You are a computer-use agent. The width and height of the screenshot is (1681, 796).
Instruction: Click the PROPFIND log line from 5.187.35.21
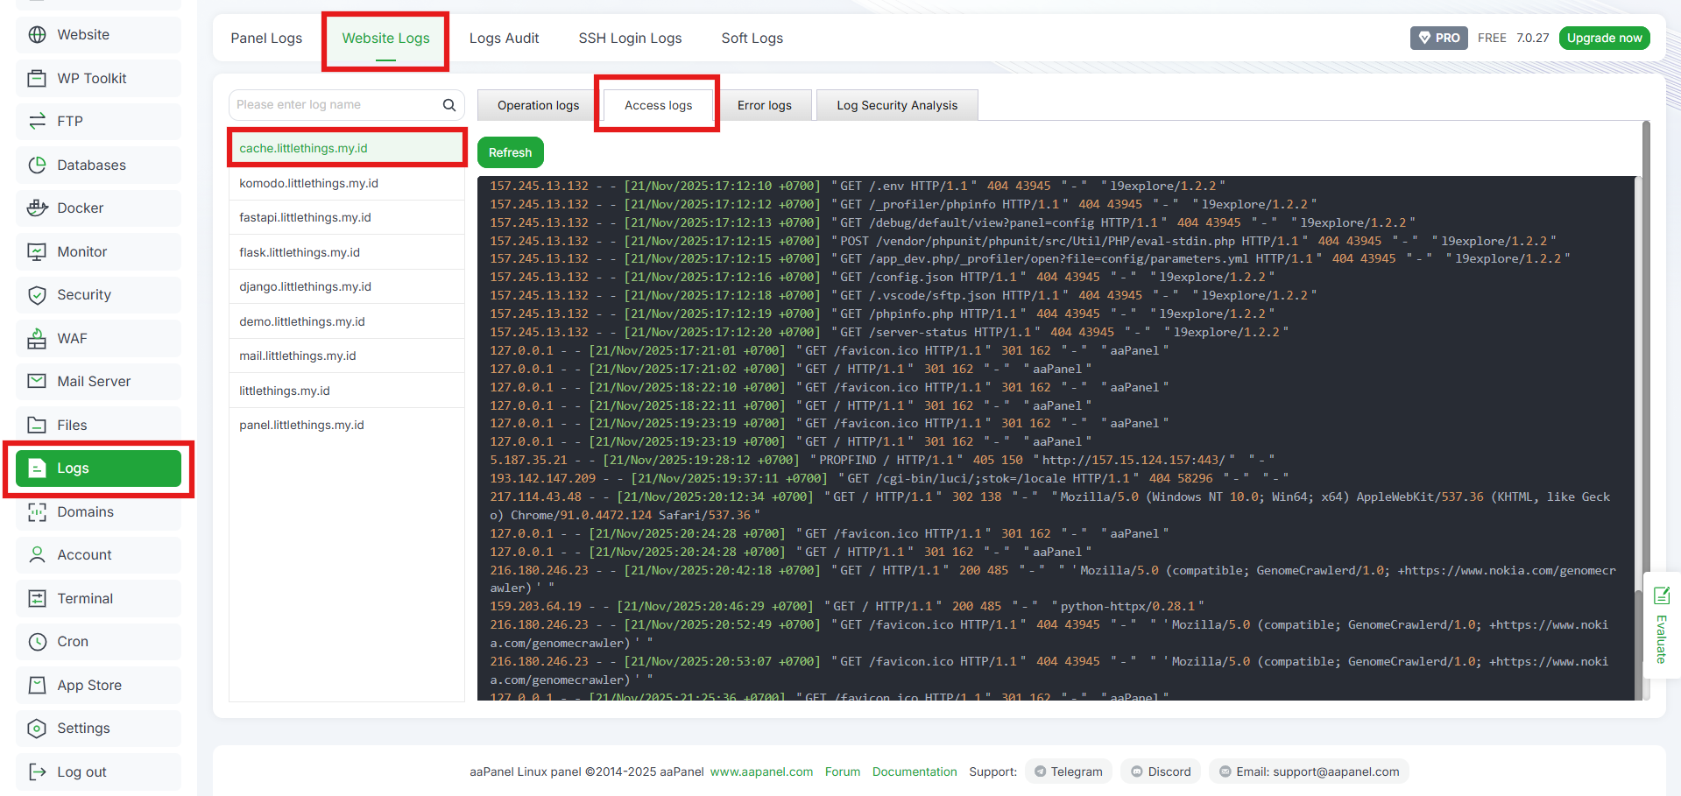click(882, 460)
